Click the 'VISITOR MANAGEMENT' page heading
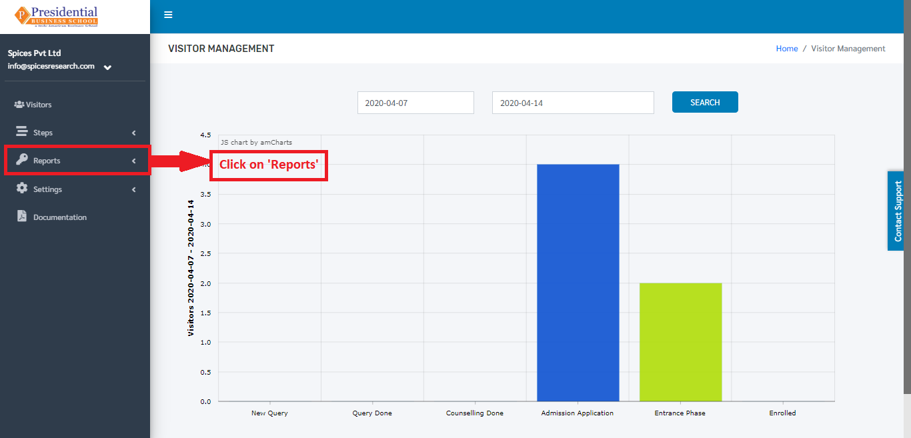This screenshot has height=438, width=911. tap(221, 49)
